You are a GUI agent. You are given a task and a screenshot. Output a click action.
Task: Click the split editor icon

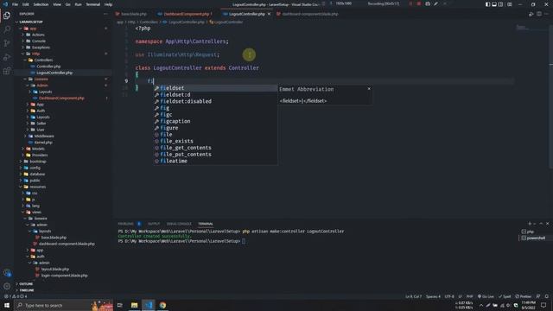pos(539,14)
